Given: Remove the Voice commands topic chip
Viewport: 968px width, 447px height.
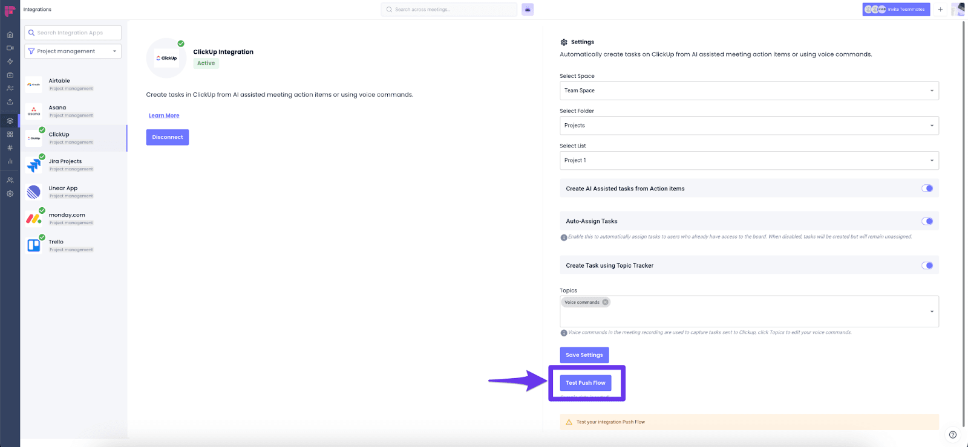Looking at the screenshot, I should click(x=605, y=302).
